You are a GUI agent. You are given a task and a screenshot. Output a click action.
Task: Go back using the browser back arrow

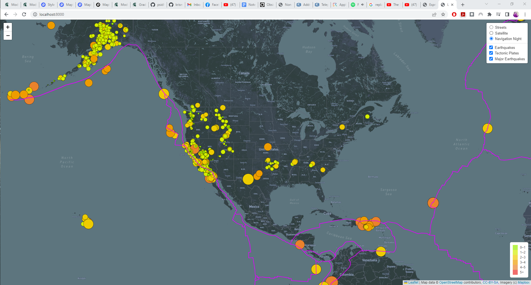[x=6, y=14]
